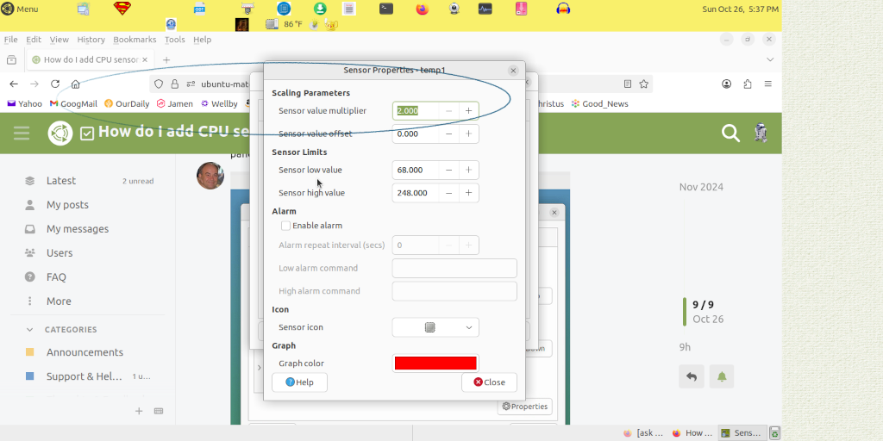The height and width of the screenshot is (441, 883).
Task: Click the browser reload icon
Action: [x=55, y=84]
